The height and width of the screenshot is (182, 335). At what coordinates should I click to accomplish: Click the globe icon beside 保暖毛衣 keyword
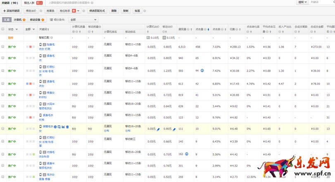pyautogui.click(x=56, y=127)
